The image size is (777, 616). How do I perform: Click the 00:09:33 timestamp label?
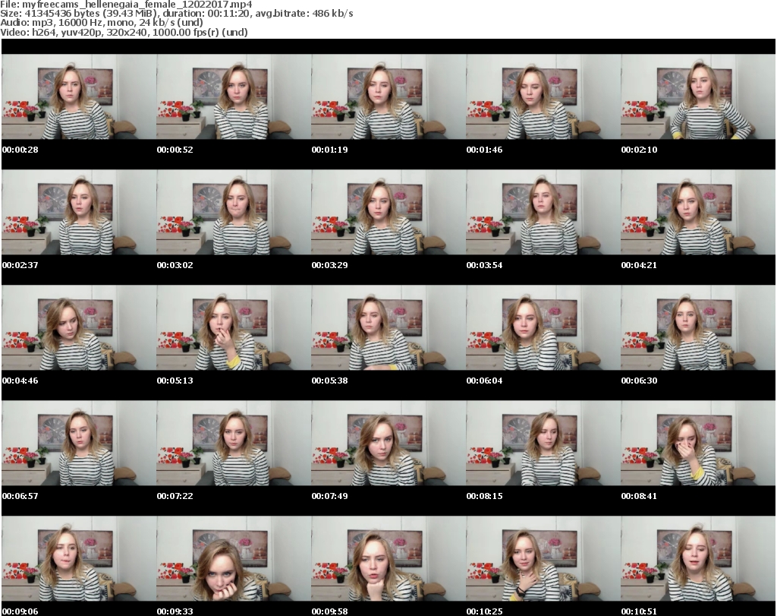pyautogui.click(x=175, y=611)
